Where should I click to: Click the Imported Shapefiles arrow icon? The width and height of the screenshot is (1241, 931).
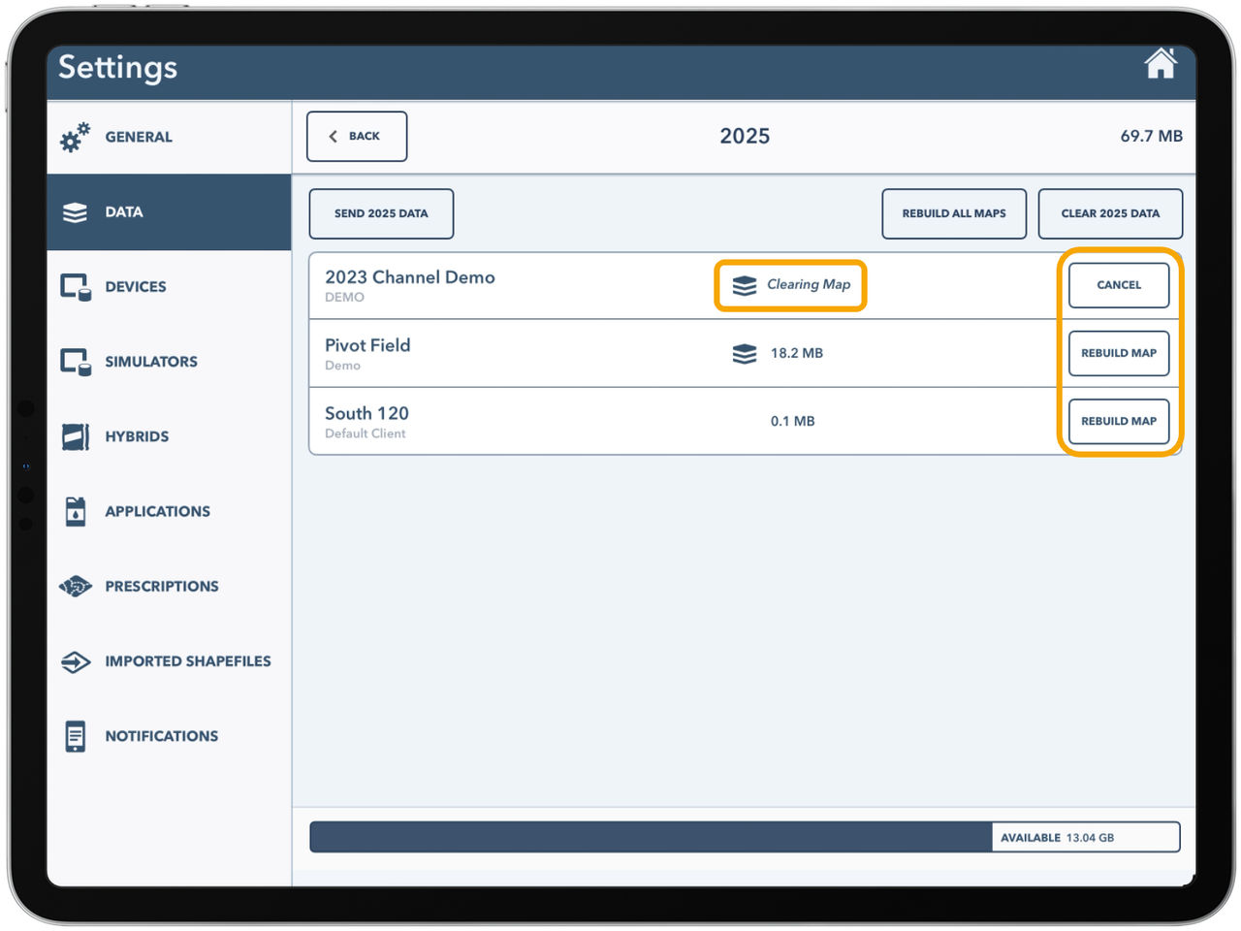[x=75, y=661]
